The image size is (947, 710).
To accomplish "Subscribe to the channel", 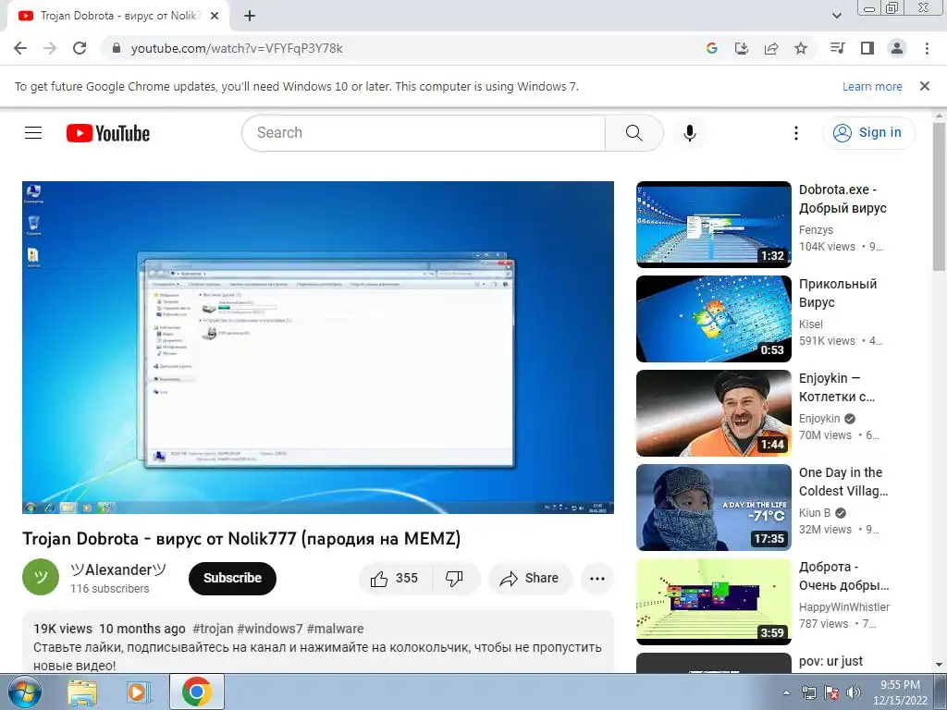I will click(x=232, y=579).
